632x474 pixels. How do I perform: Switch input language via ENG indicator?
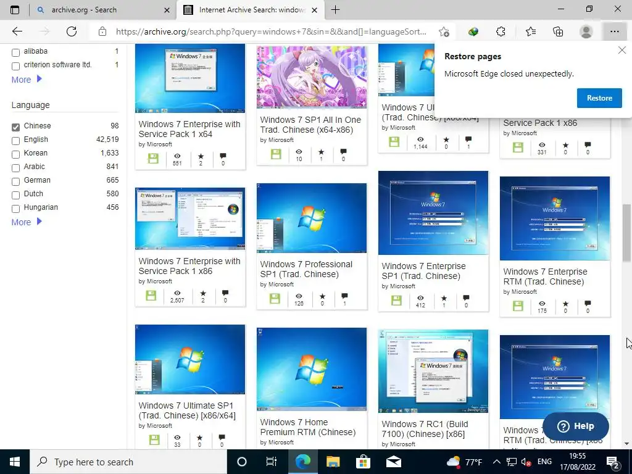(544, 462)
